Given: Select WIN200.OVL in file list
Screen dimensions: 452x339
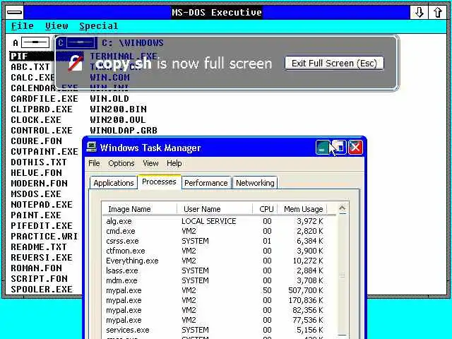Looking at the screenshot, I should click(118, 120).
